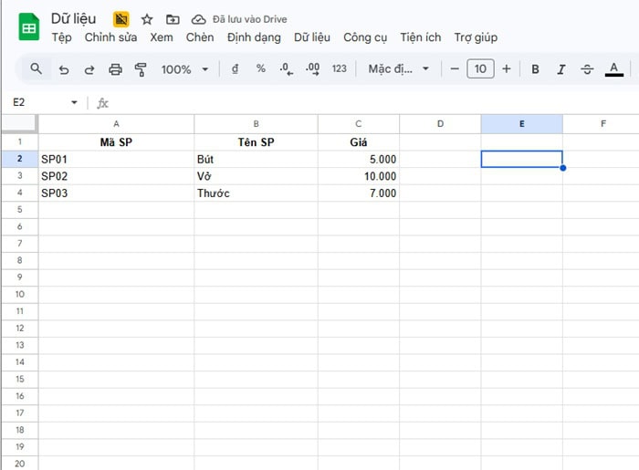Image resolution: width=639 pixels, height=470 pixels.
Task: Star this spreadsheet file
Action: pyautogui.click(x=147, y=19)
